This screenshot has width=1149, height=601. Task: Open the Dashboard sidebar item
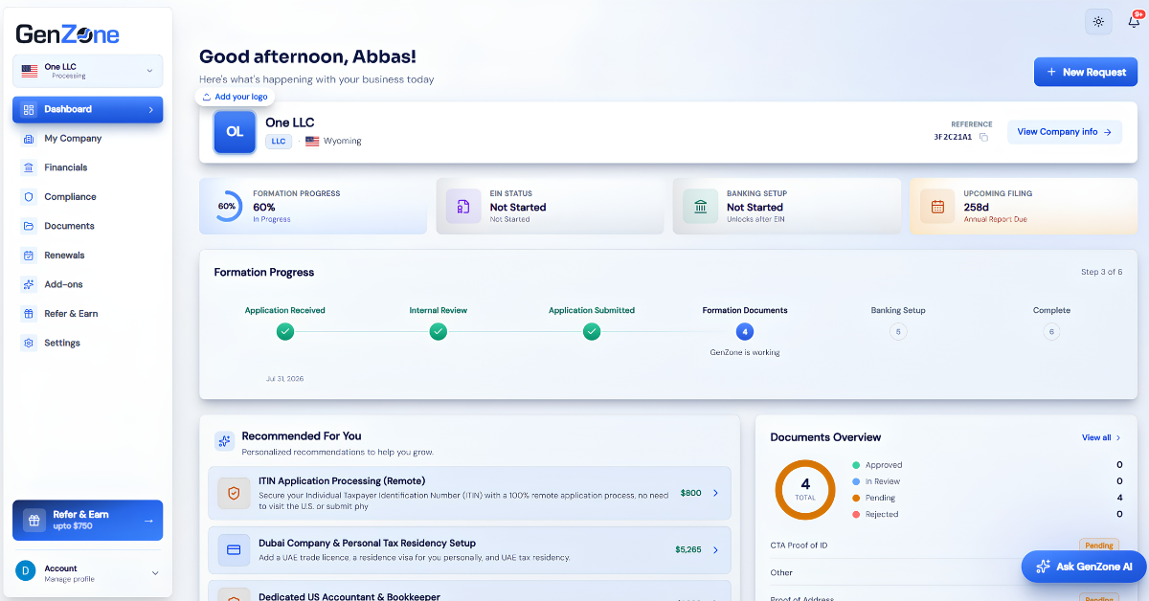[x=87, y=109]
